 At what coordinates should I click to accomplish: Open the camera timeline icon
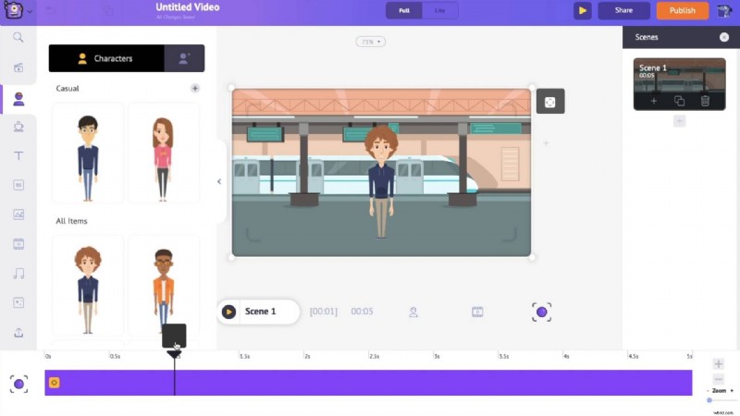coord(541,312)
